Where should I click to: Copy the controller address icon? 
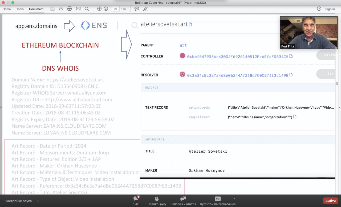pyautogui.click(x=291, y=56)
